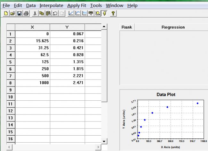Click the Cut scissors icon
Image resolution: width=208 pixels, height=151 pixels.
[x=35, y=13]
